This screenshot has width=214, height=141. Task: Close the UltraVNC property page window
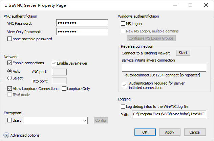click(206, 5)
